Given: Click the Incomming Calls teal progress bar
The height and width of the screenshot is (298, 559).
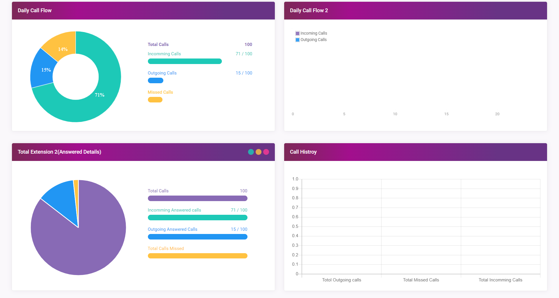Looking at the screenshot, I should tap(185, 61).
